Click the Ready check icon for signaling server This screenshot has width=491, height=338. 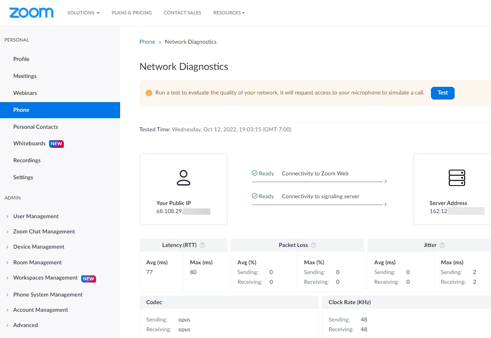[x=255, y=196]
